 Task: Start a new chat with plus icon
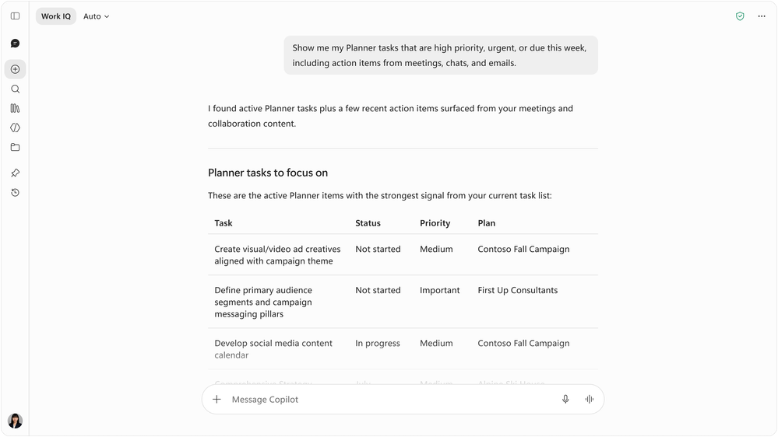[16, 69]
